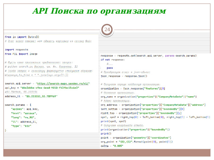
Task: Click the right_top assignment line
Action: click(141, 113)
